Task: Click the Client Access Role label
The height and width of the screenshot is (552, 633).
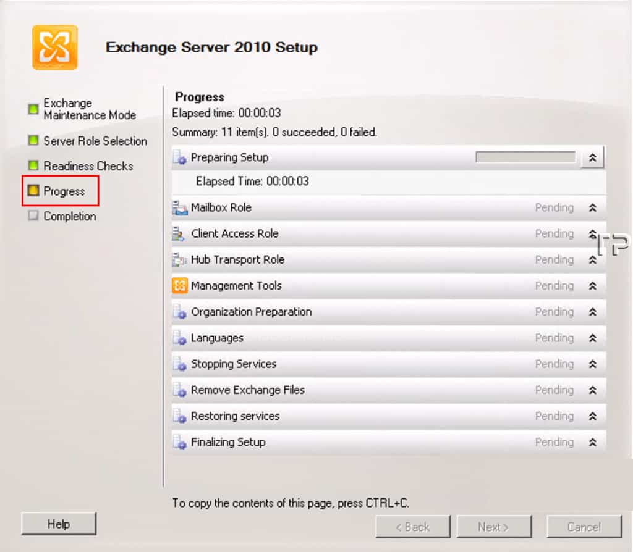Action: [235, 234]
